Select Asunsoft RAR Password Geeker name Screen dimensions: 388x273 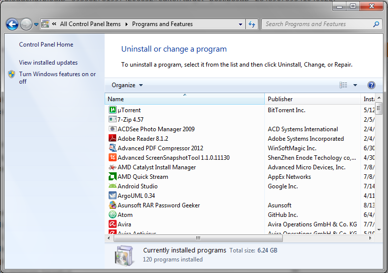coord(159,205)
